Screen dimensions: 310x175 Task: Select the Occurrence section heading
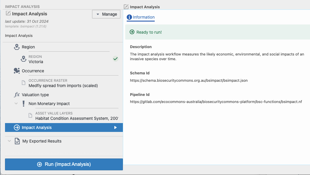point(33,71)
